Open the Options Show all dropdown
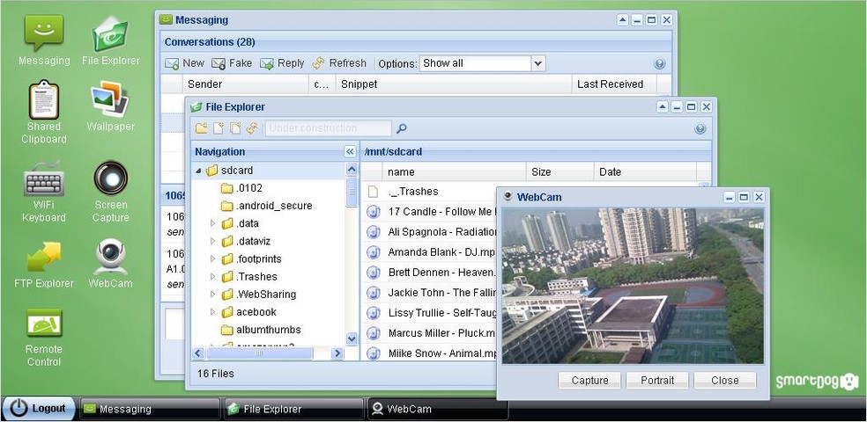867x422 pixels. (x=538, y=63)
